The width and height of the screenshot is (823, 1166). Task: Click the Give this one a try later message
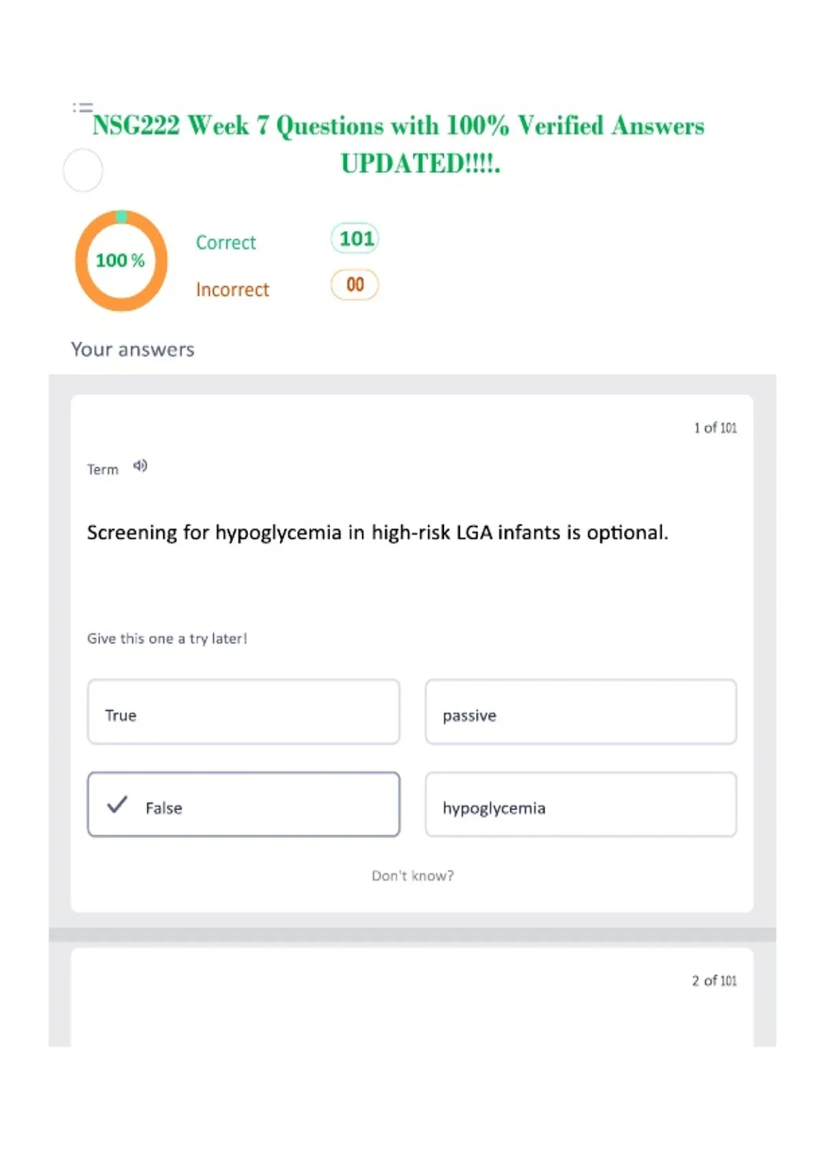167,639
